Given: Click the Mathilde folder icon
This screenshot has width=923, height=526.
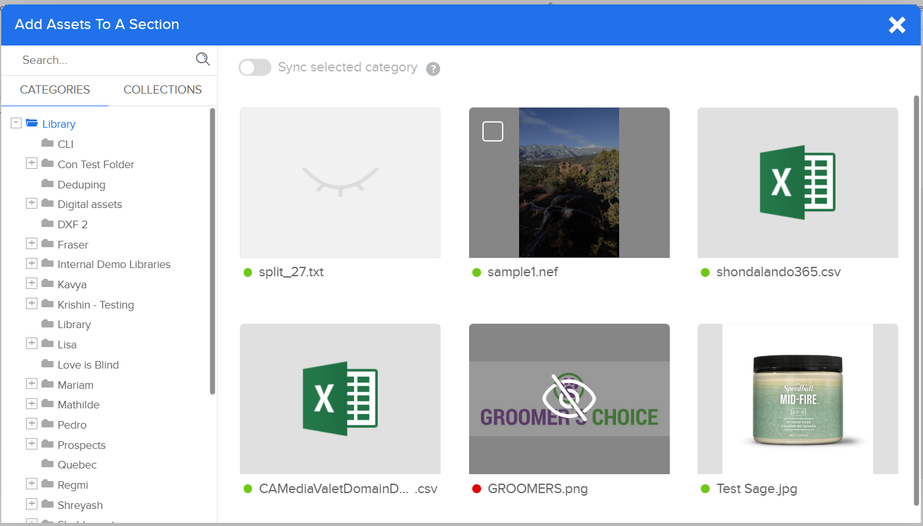Looking at the screenshot, I should pyautogui.click(x=47, y=404).
